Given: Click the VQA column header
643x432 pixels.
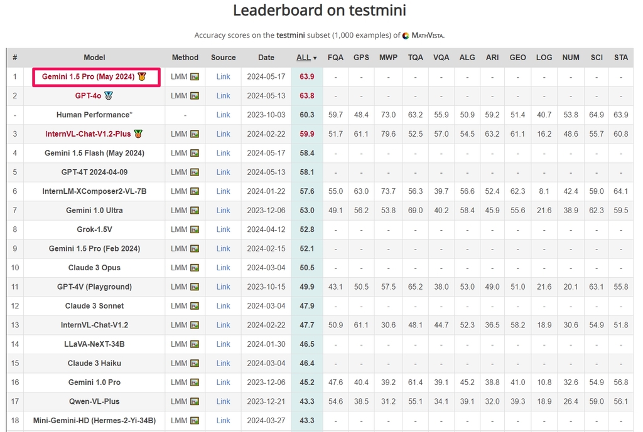Looking at the screenshot, I should [441, 57].
